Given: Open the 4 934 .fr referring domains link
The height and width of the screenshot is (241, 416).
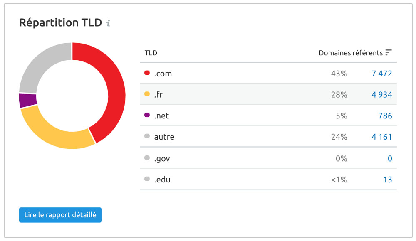Looking at the screenshot, I should (x=382, y=95).
